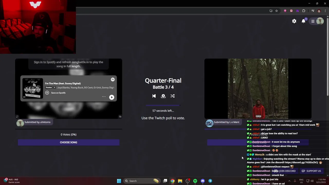Open Discord from taskbar

[x=203, y=181]
